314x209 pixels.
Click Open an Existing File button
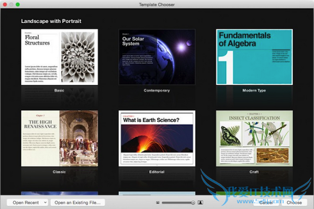pyautogui.click(x=77, y=202)
